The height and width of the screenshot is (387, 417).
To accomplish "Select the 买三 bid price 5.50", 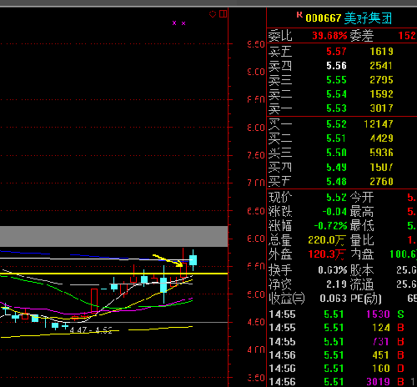I will pyautogui.click(x=336, y=153).
